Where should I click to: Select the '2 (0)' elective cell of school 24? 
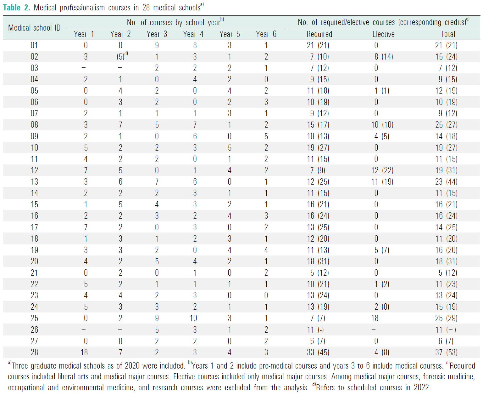382,307
